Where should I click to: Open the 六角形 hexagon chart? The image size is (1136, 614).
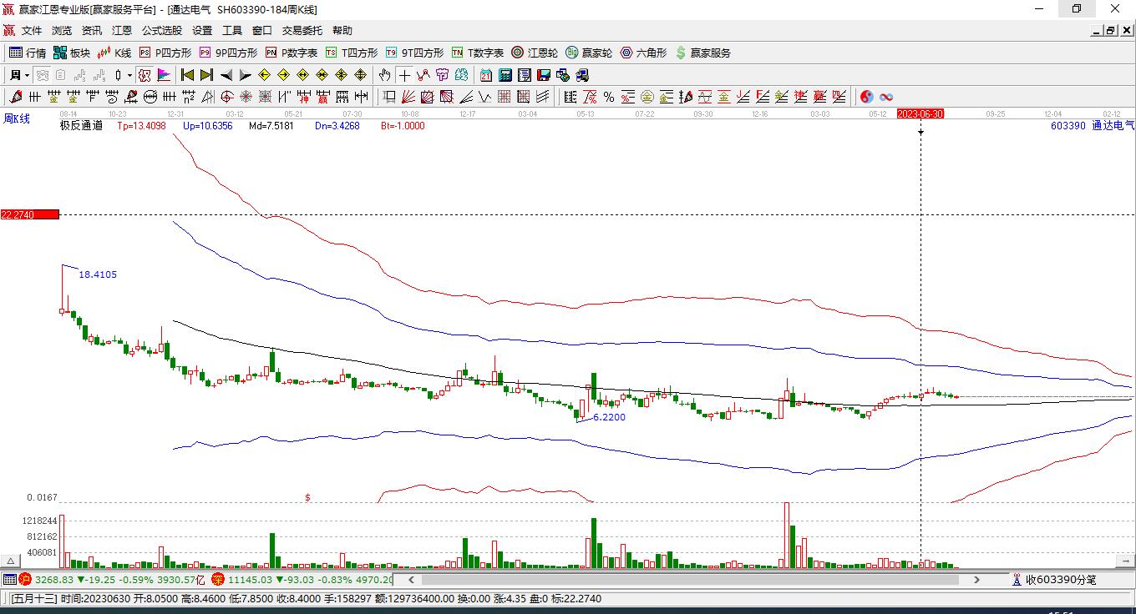[x=643, y=53]
